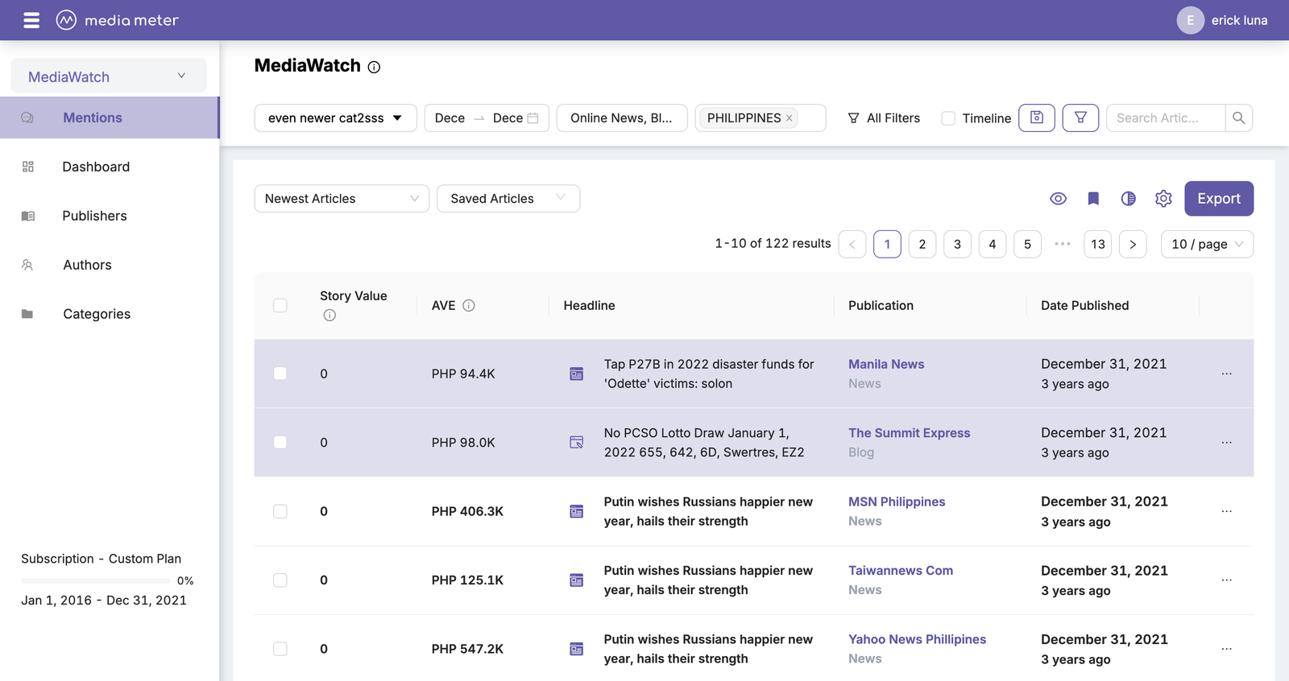
Task: Expand the MediaWatch sidebar dropdown
Action: click(x=109, y=76)
